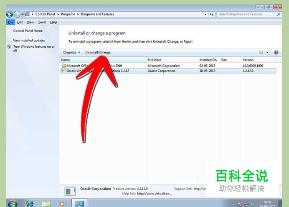Sort list by Installed On column

coord(209,60)
